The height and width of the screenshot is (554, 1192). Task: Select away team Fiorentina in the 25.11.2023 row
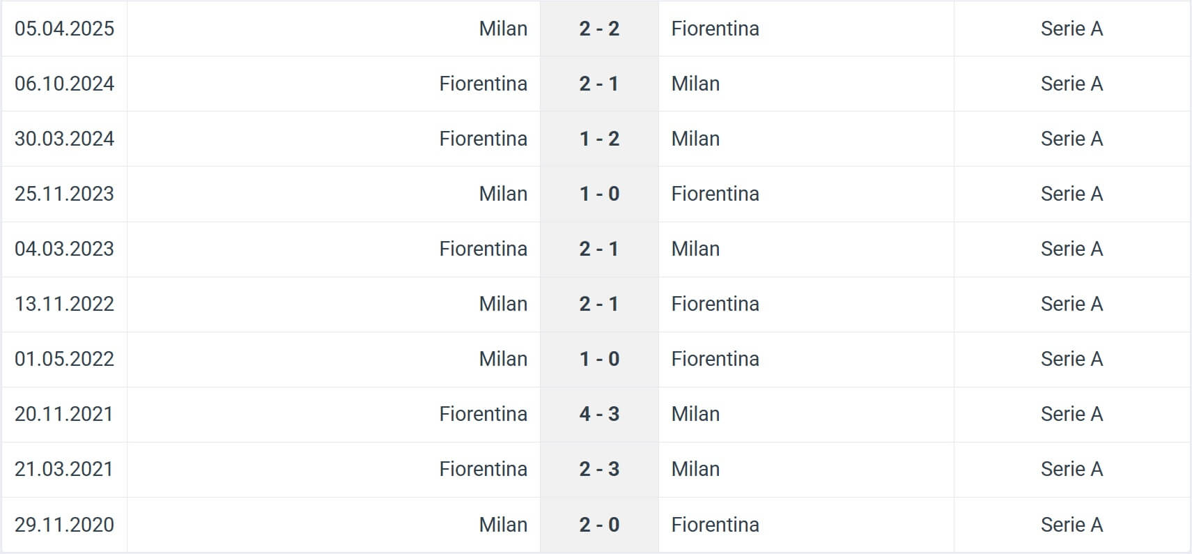coord(715,194)
